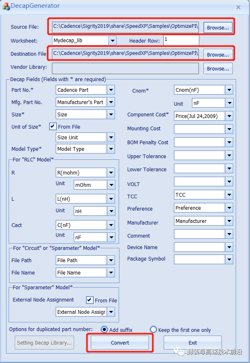Screen dimensions: 250x363
Task: Click the DecapGenerator title bar icon
Action: [x=6, y=6]
